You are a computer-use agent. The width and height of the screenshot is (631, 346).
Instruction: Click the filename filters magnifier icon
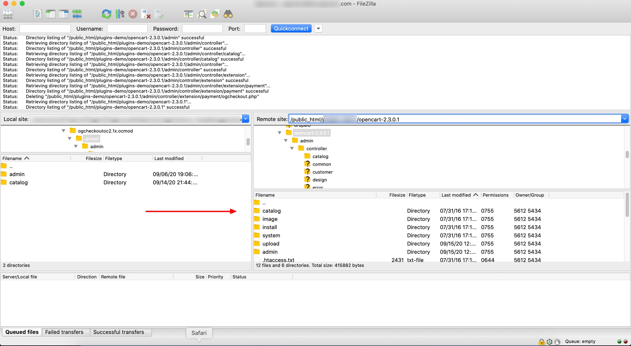click(x=202, y=14)
